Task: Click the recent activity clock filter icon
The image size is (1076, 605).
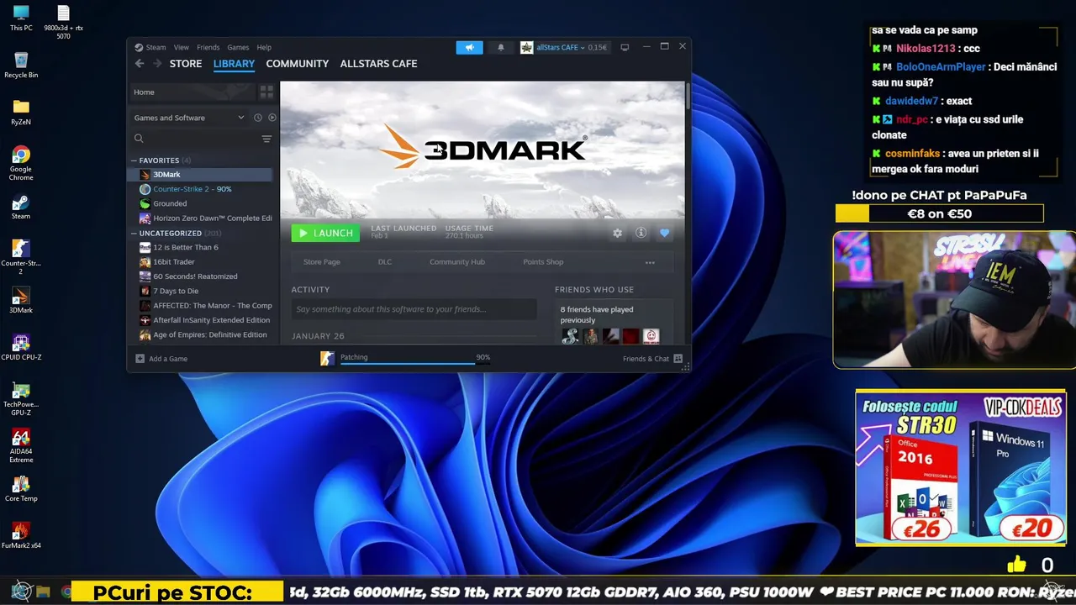Action: click(258, 118)
